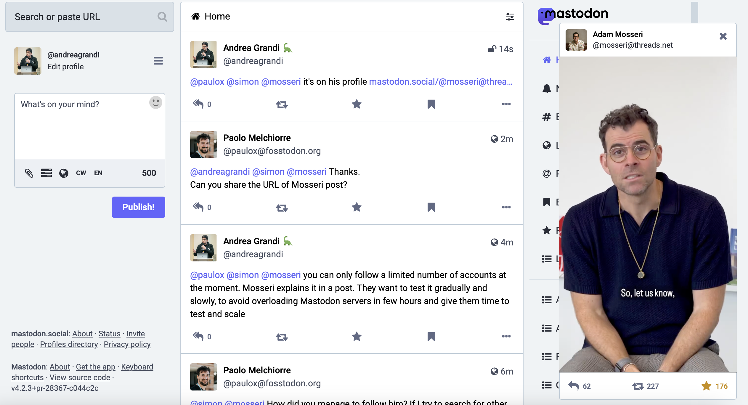Bookmark Andrea Grandi's 4m-old post
The width and height of the screenshot is (748, 405).
point(431,336)
